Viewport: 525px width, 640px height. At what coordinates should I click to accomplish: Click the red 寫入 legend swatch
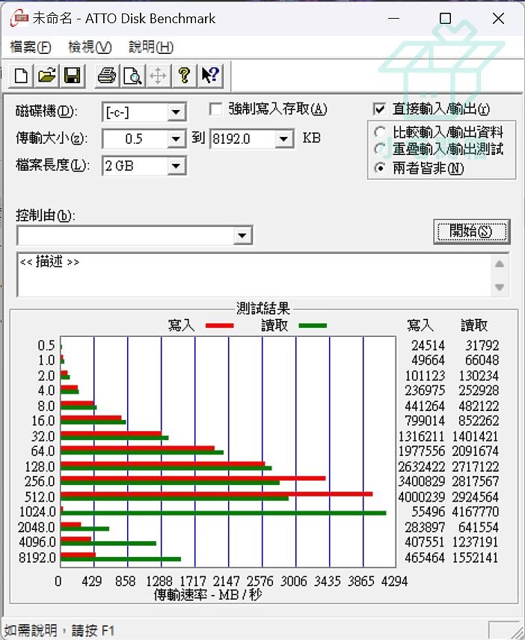click(x=219, y=326)
